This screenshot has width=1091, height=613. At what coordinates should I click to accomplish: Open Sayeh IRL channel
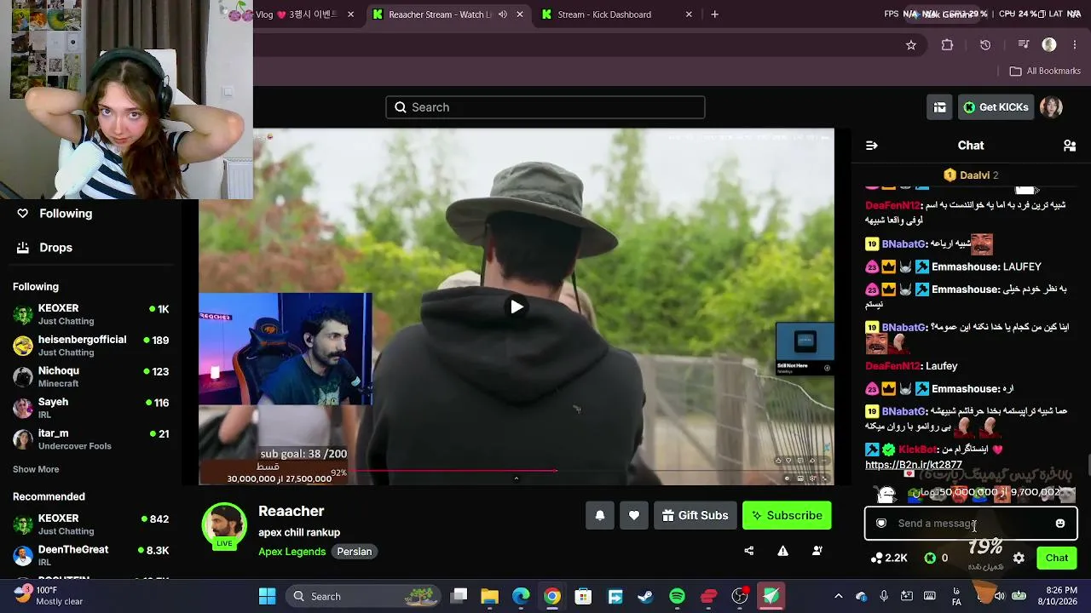tap(91, 408)
